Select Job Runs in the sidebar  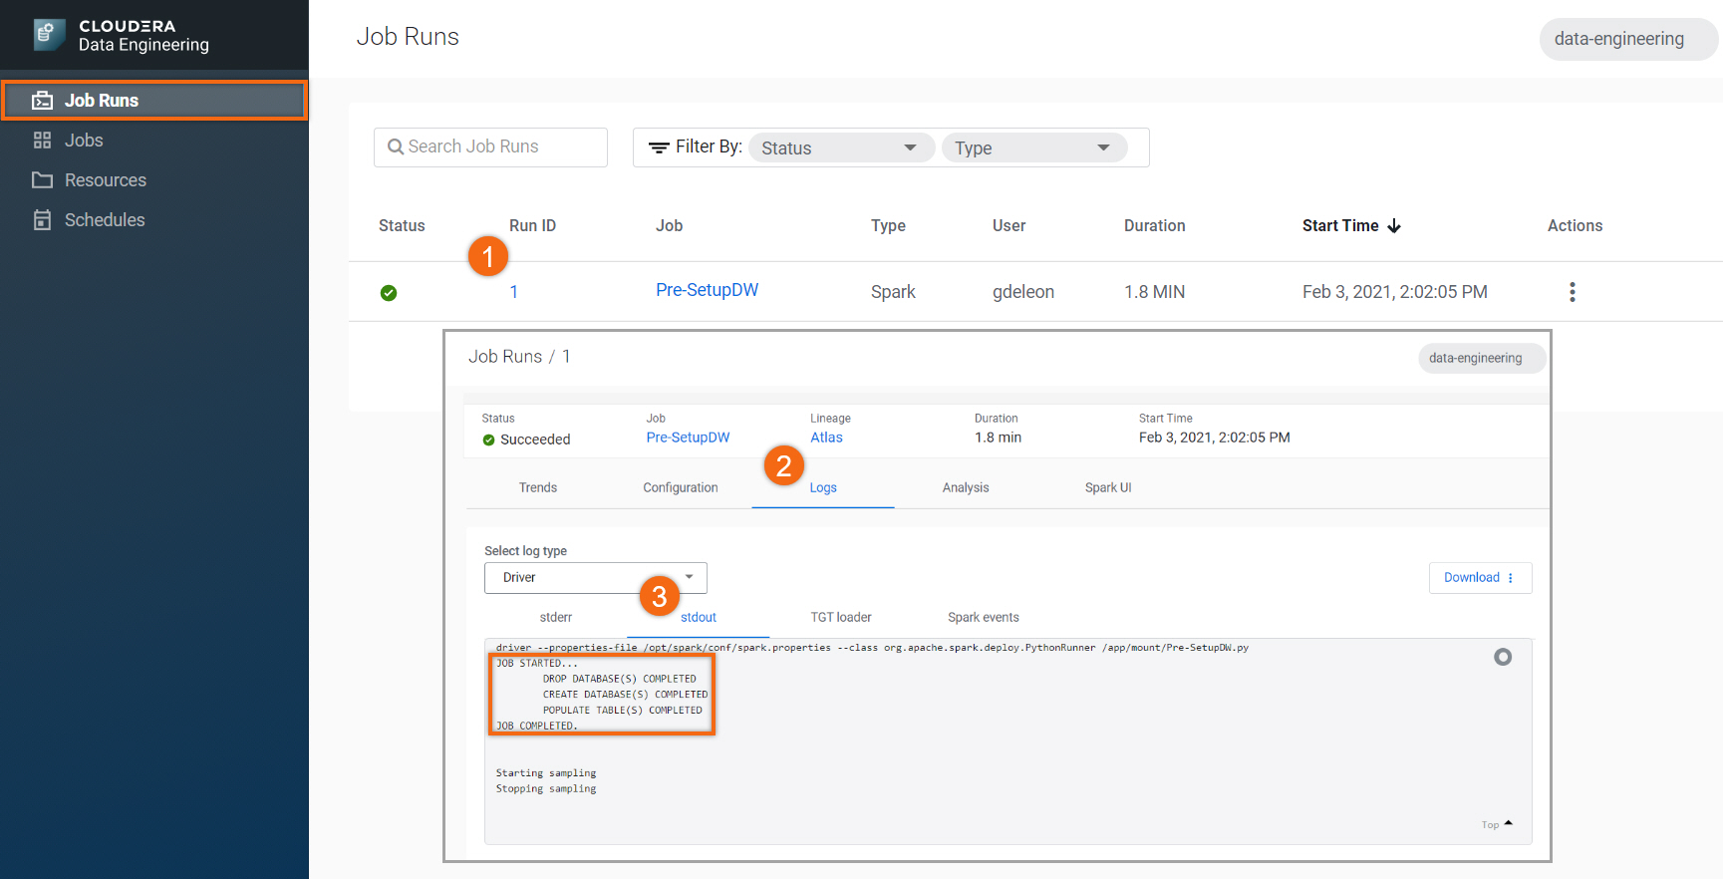click(x=154, y=101)
